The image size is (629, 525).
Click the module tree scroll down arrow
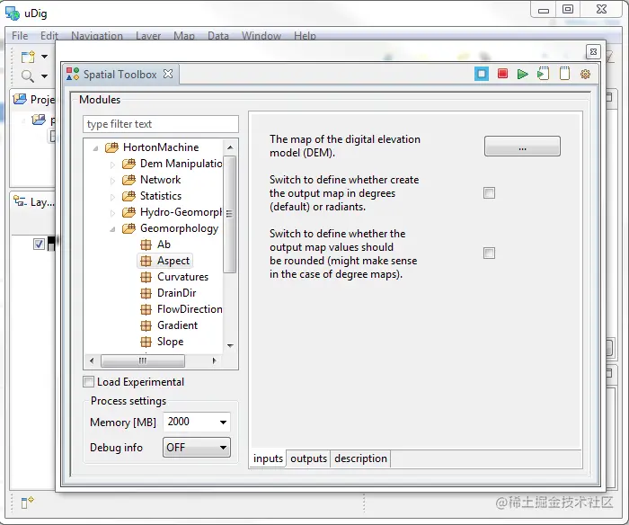coord(230,345)
